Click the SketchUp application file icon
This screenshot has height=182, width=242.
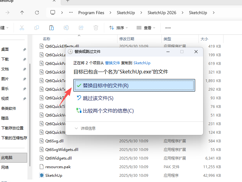click(42, 175)
